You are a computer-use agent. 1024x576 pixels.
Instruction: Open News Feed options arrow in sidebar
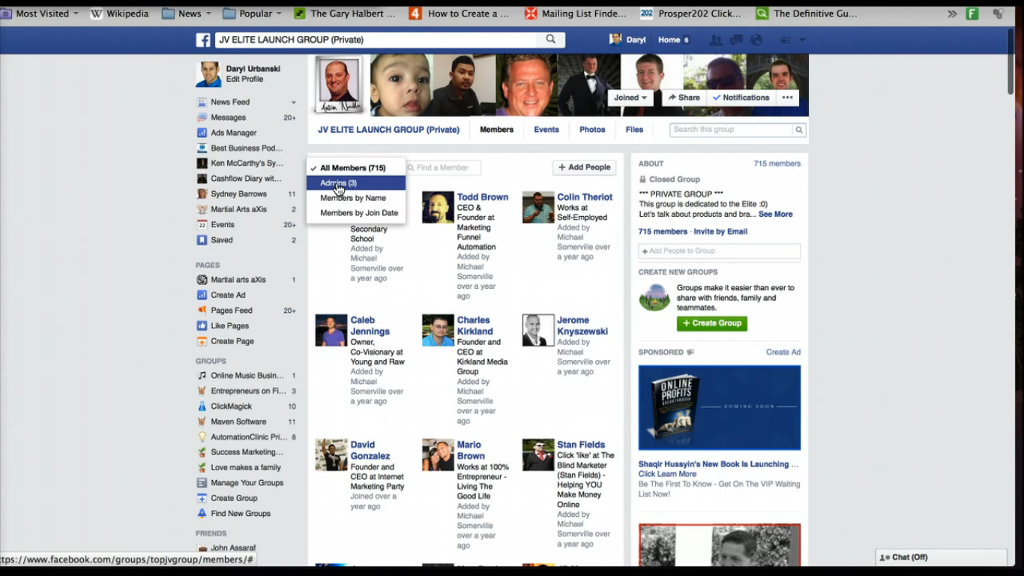pos(294,103)
